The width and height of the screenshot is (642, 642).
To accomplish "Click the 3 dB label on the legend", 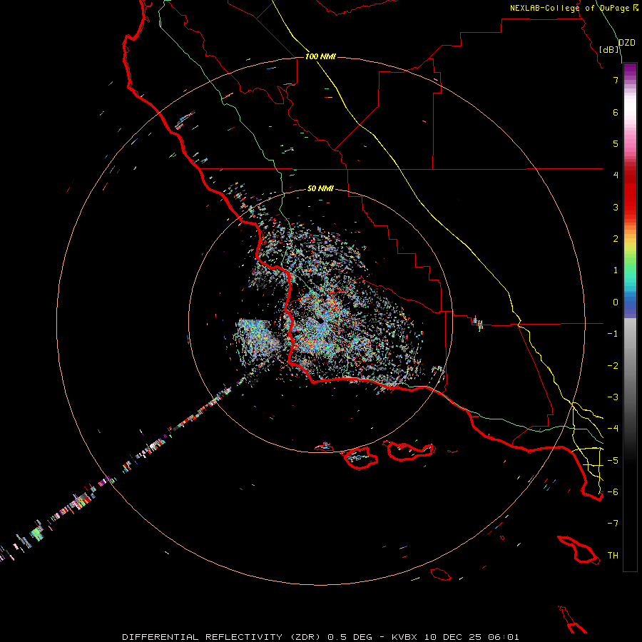I will (x=616, y=207).
